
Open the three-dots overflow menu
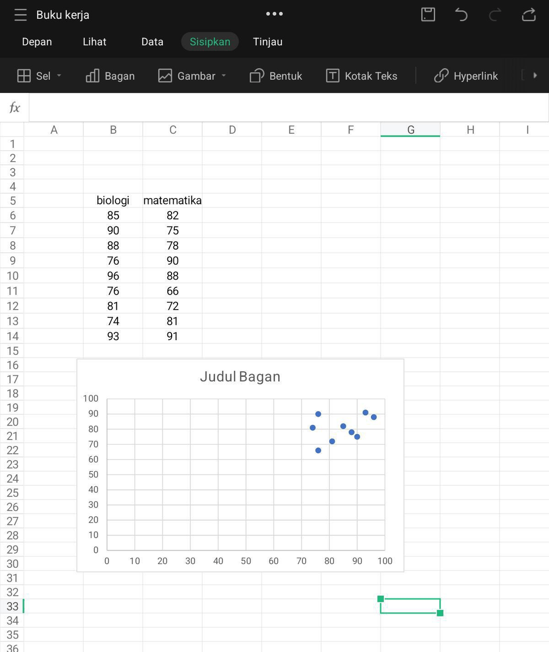274,14
